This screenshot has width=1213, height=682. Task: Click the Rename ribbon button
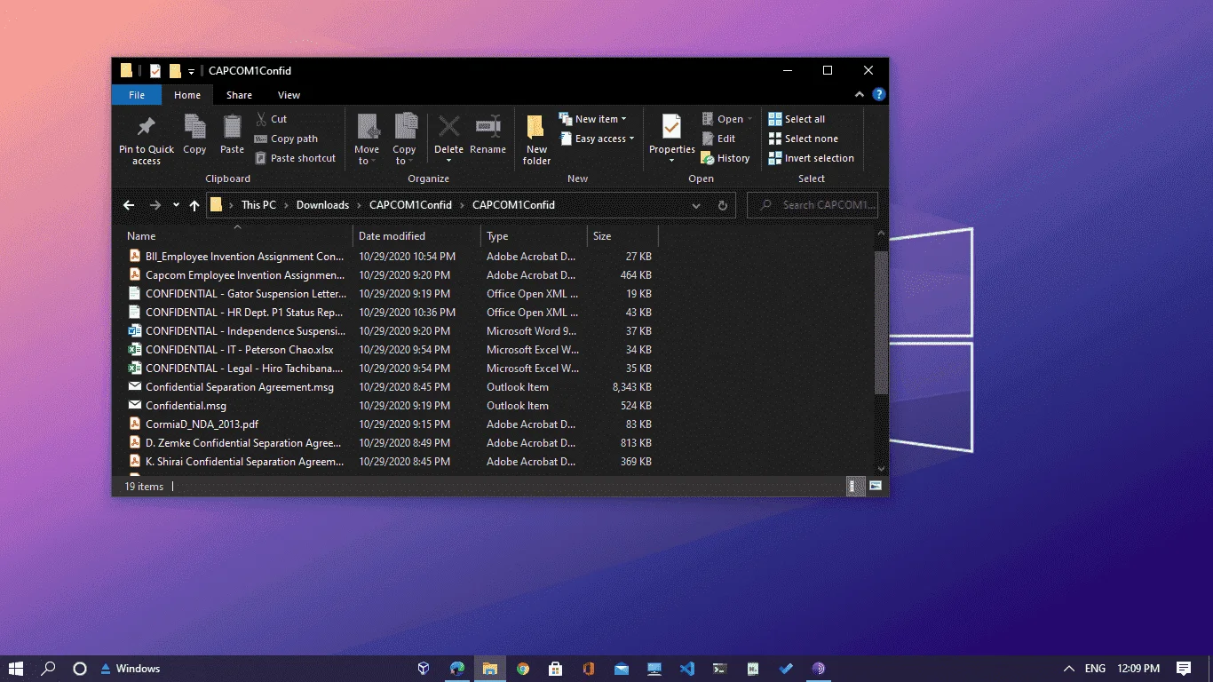[x=488, y=135]
